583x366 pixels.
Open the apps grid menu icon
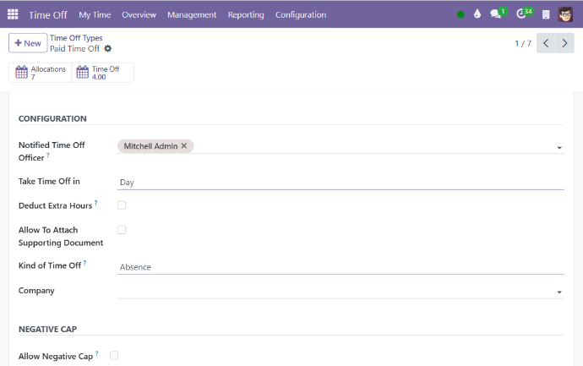tap(13, 14)
